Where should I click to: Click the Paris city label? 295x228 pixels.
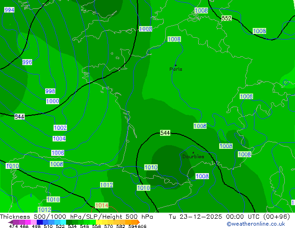click(x=176, y=69)
